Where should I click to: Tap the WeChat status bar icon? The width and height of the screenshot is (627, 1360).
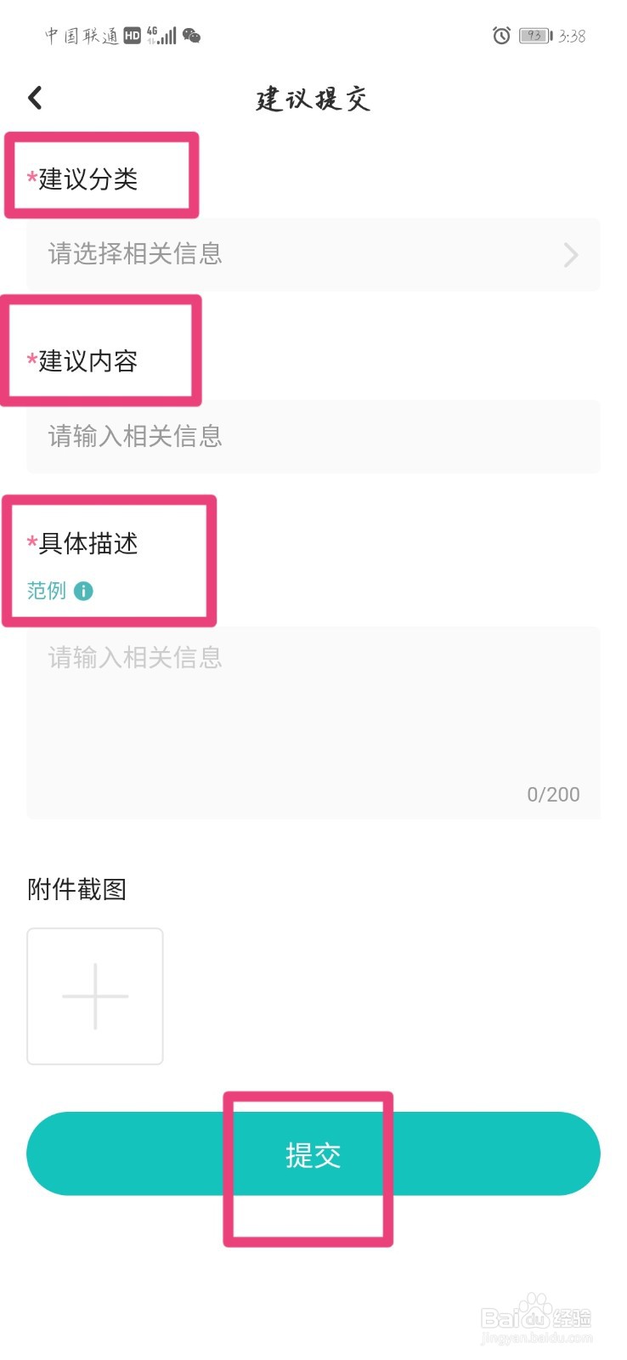tap(192, 36)
